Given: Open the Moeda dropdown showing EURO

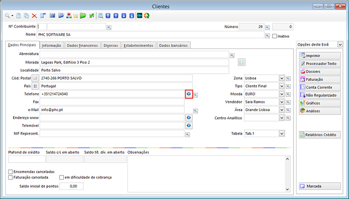Looking at the screenshot, I should click(x=282, y=94).
